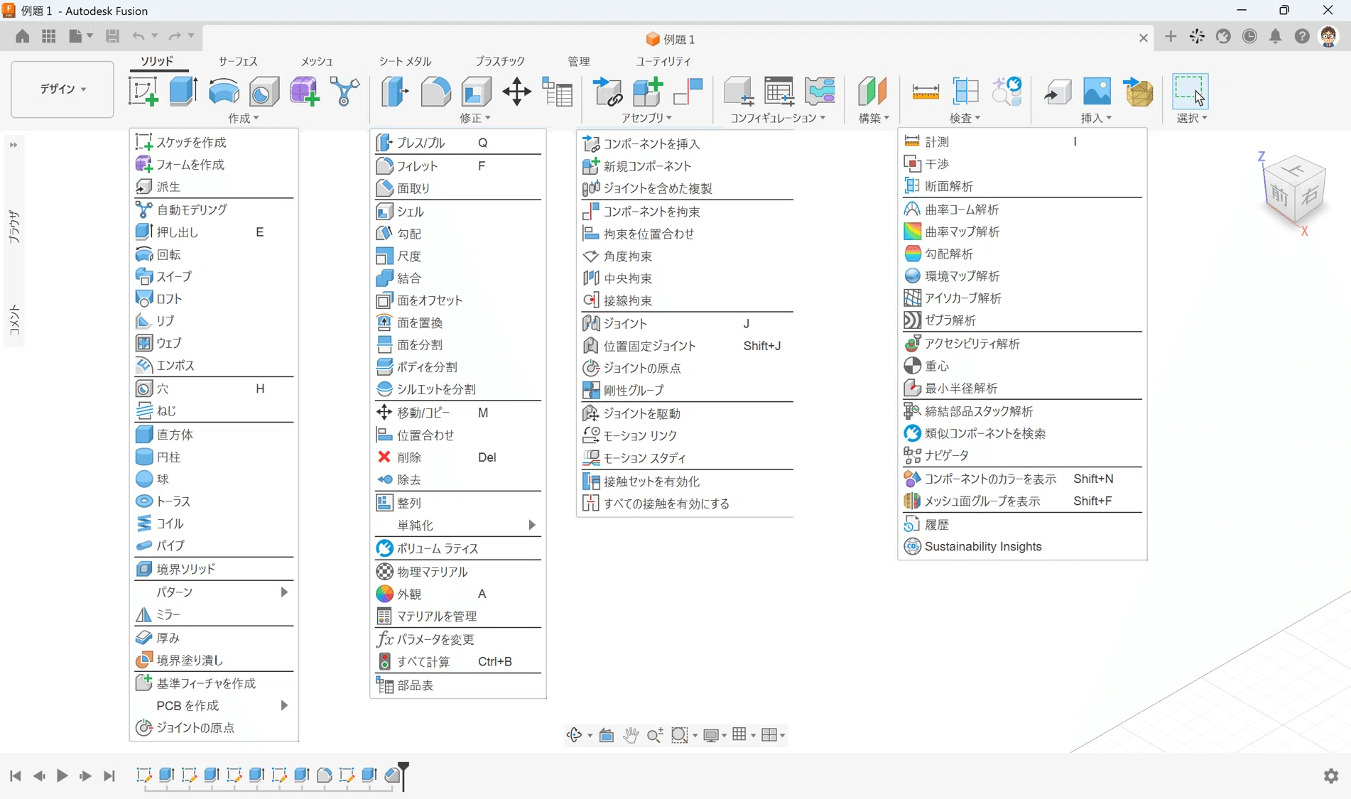Click the Play button in the timeline
Screen dimensions: 1351x799
(63, 776)
